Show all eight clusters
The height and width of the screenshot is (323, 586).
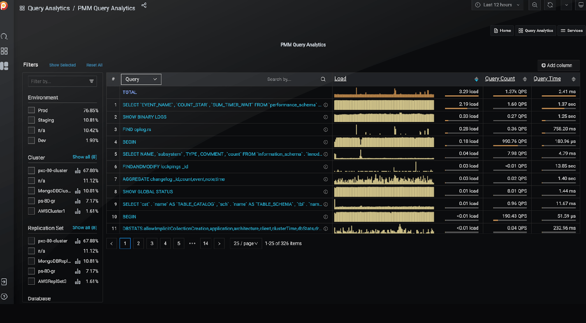(x=84, y=157)
